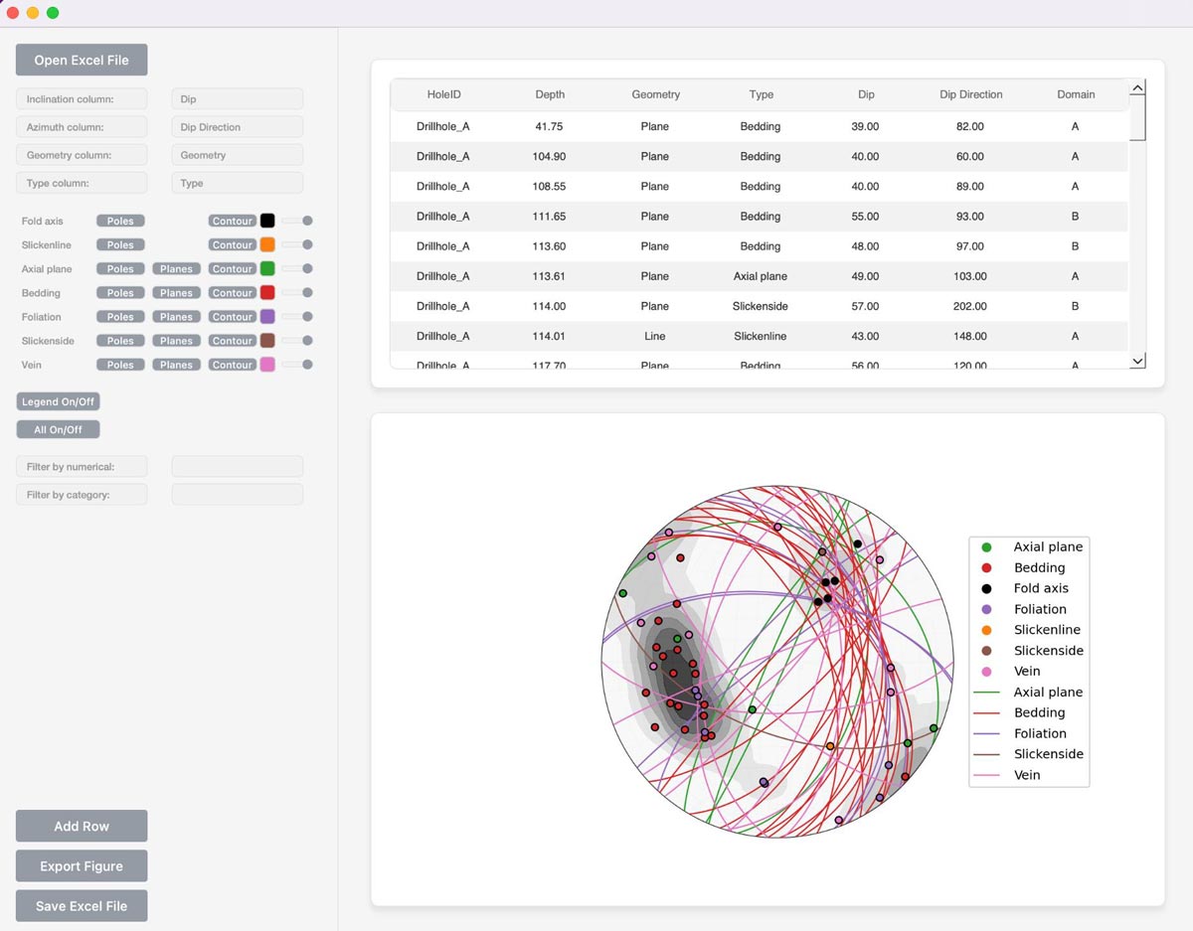Open the Slickenline orange color picker

click(266, 244)
